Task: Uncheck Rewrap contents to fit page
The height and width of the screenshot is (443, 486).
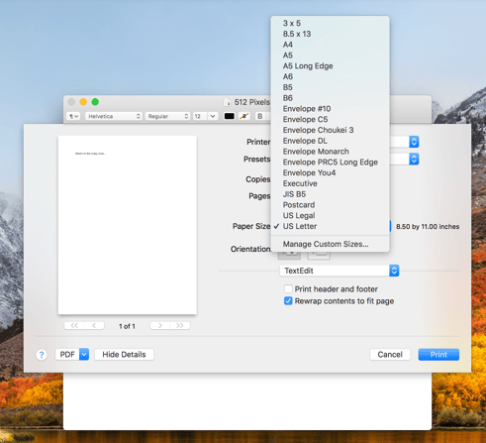Action: [x=288, y=301]
